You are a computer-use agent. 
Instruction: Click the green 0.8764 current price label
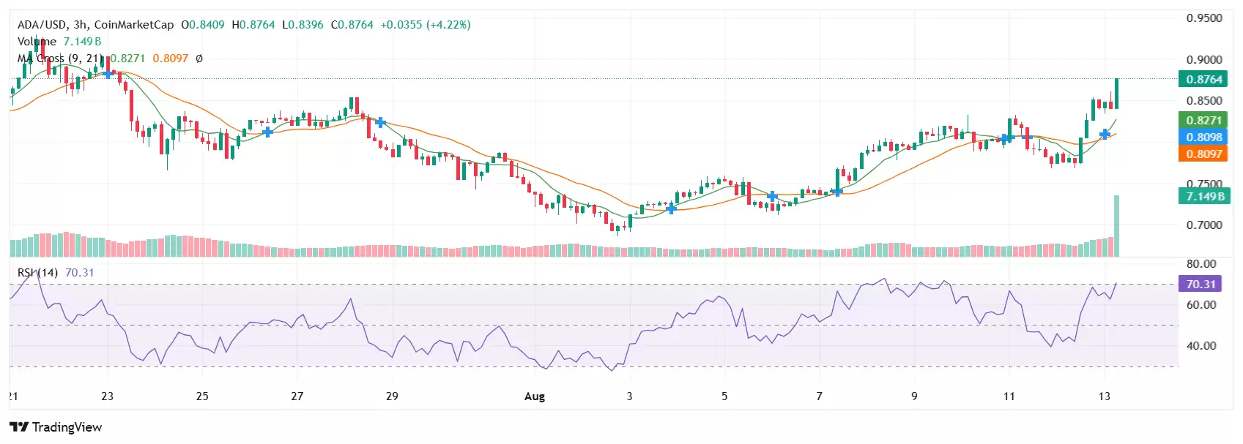[x=1203, y=79]
